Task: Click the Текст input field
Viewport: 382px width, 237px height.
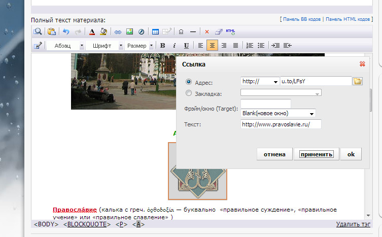Action: pyautogui.click(x=281, y=124)
